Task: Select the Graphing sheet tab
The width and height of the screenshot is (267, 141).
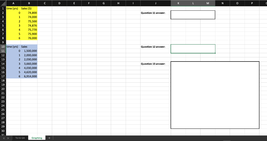Action: [37, 138]
